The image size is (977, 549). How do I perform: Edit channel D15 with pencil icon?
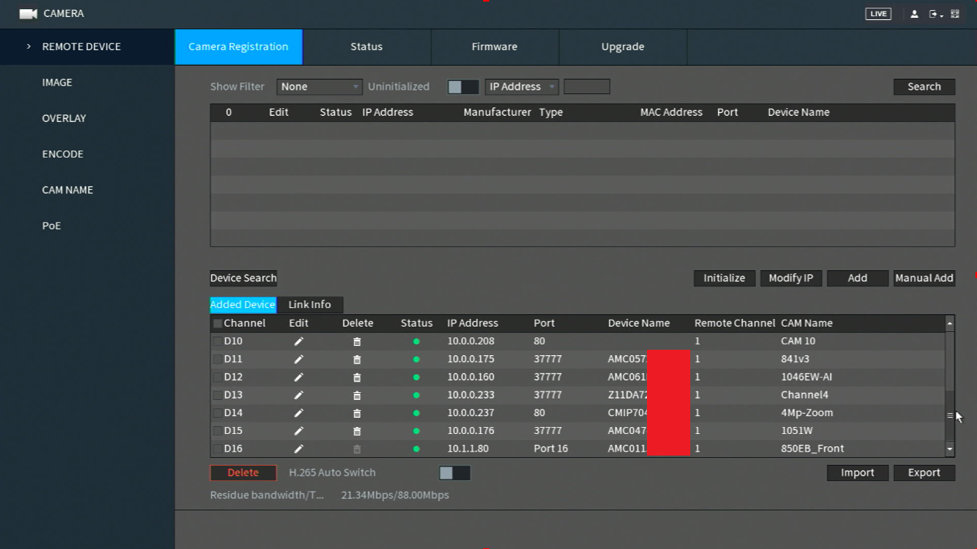click(298, 431)
